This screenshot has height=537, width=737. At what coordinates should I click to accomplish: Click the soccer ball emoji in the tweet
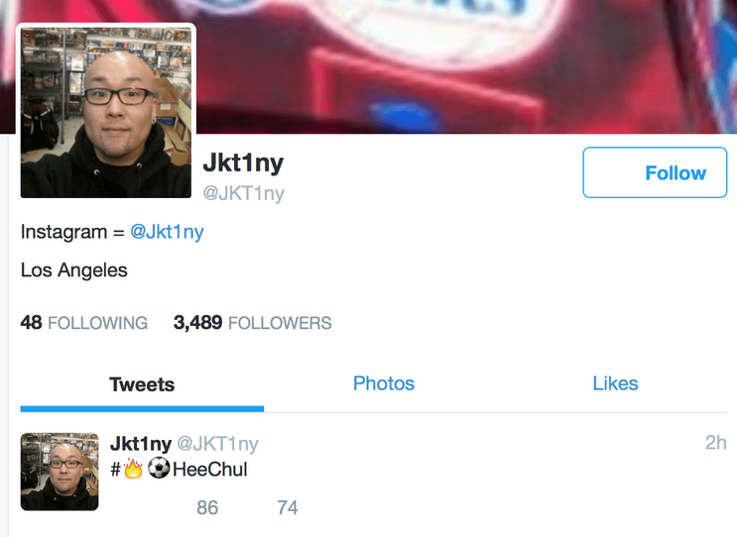point(159,468)
